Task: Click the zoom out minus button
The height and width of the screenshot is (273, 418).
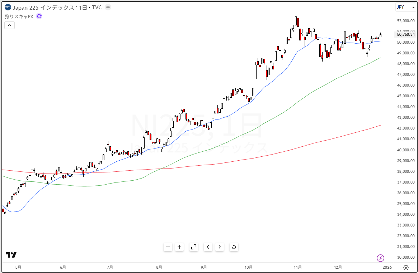Action: click(x=168, y=247)
